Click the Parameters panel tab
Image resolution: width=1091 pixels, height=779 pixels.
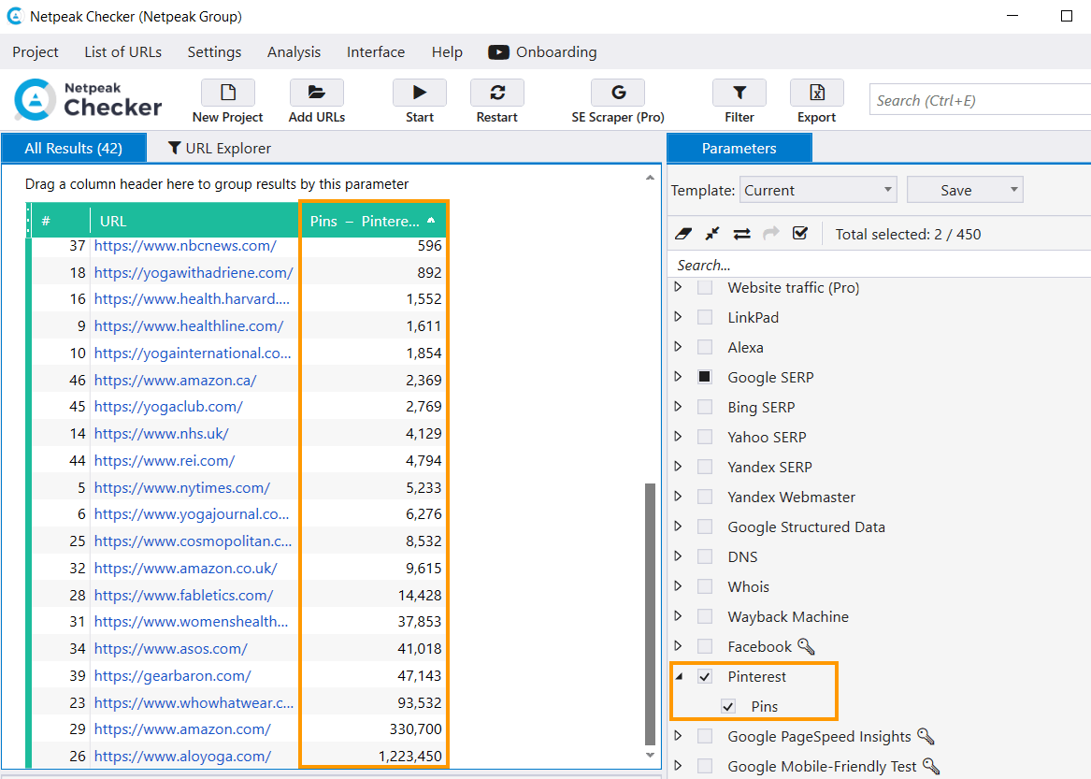point(739,149)
